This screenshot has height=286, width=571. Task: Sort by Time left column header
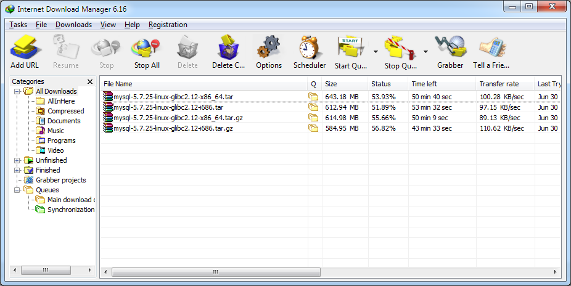(442, 84)
